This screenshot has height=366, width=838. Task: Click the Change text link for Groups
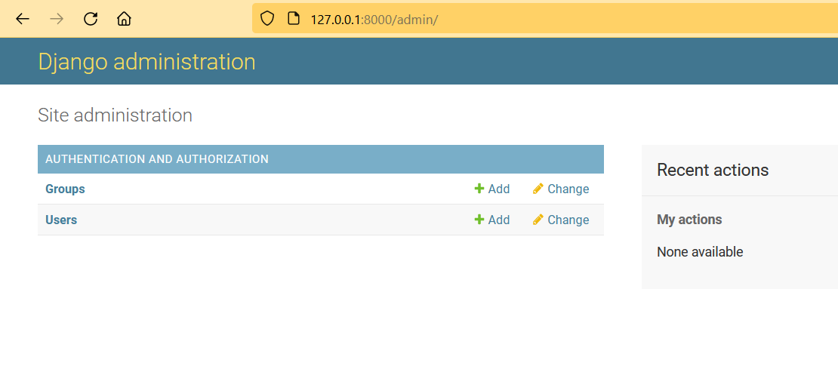[568, 189]
